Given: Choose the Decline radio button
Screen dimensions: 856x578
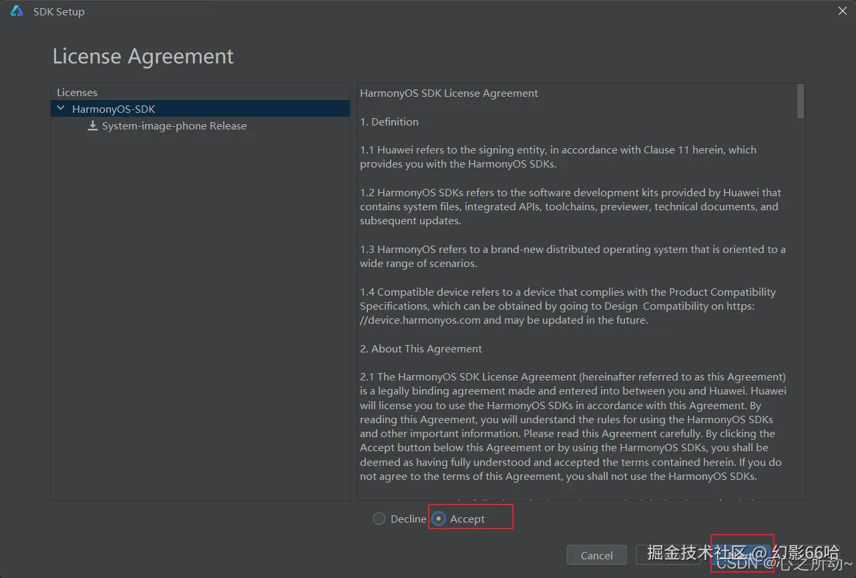Looking at the screenshot, I should pos(379,519).
